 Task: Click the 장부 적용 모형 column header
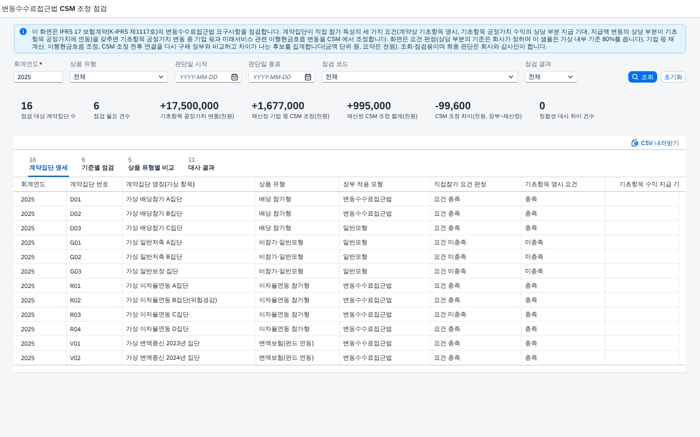coord(385,184)
